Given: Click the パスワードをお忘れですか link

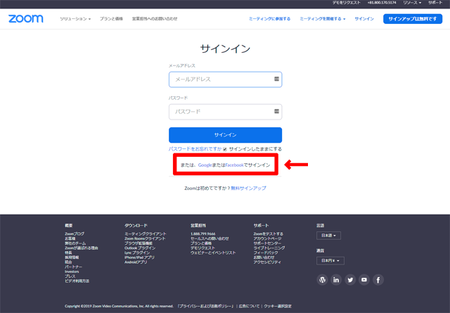Looking at the screenshot, I should pyautogui.click(x=195, y=149).
